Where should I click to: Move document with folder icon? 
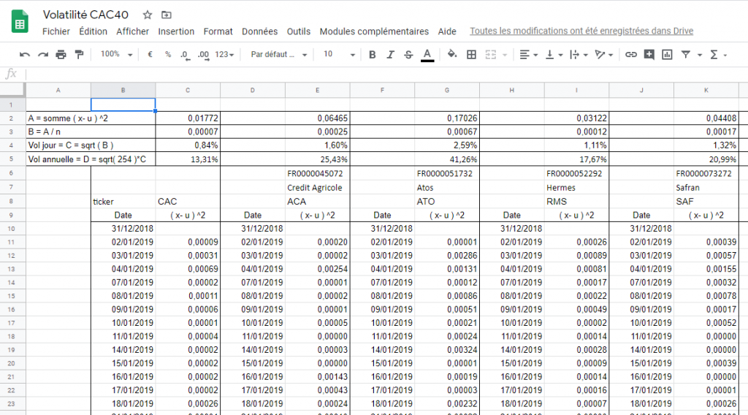point(166,15)
